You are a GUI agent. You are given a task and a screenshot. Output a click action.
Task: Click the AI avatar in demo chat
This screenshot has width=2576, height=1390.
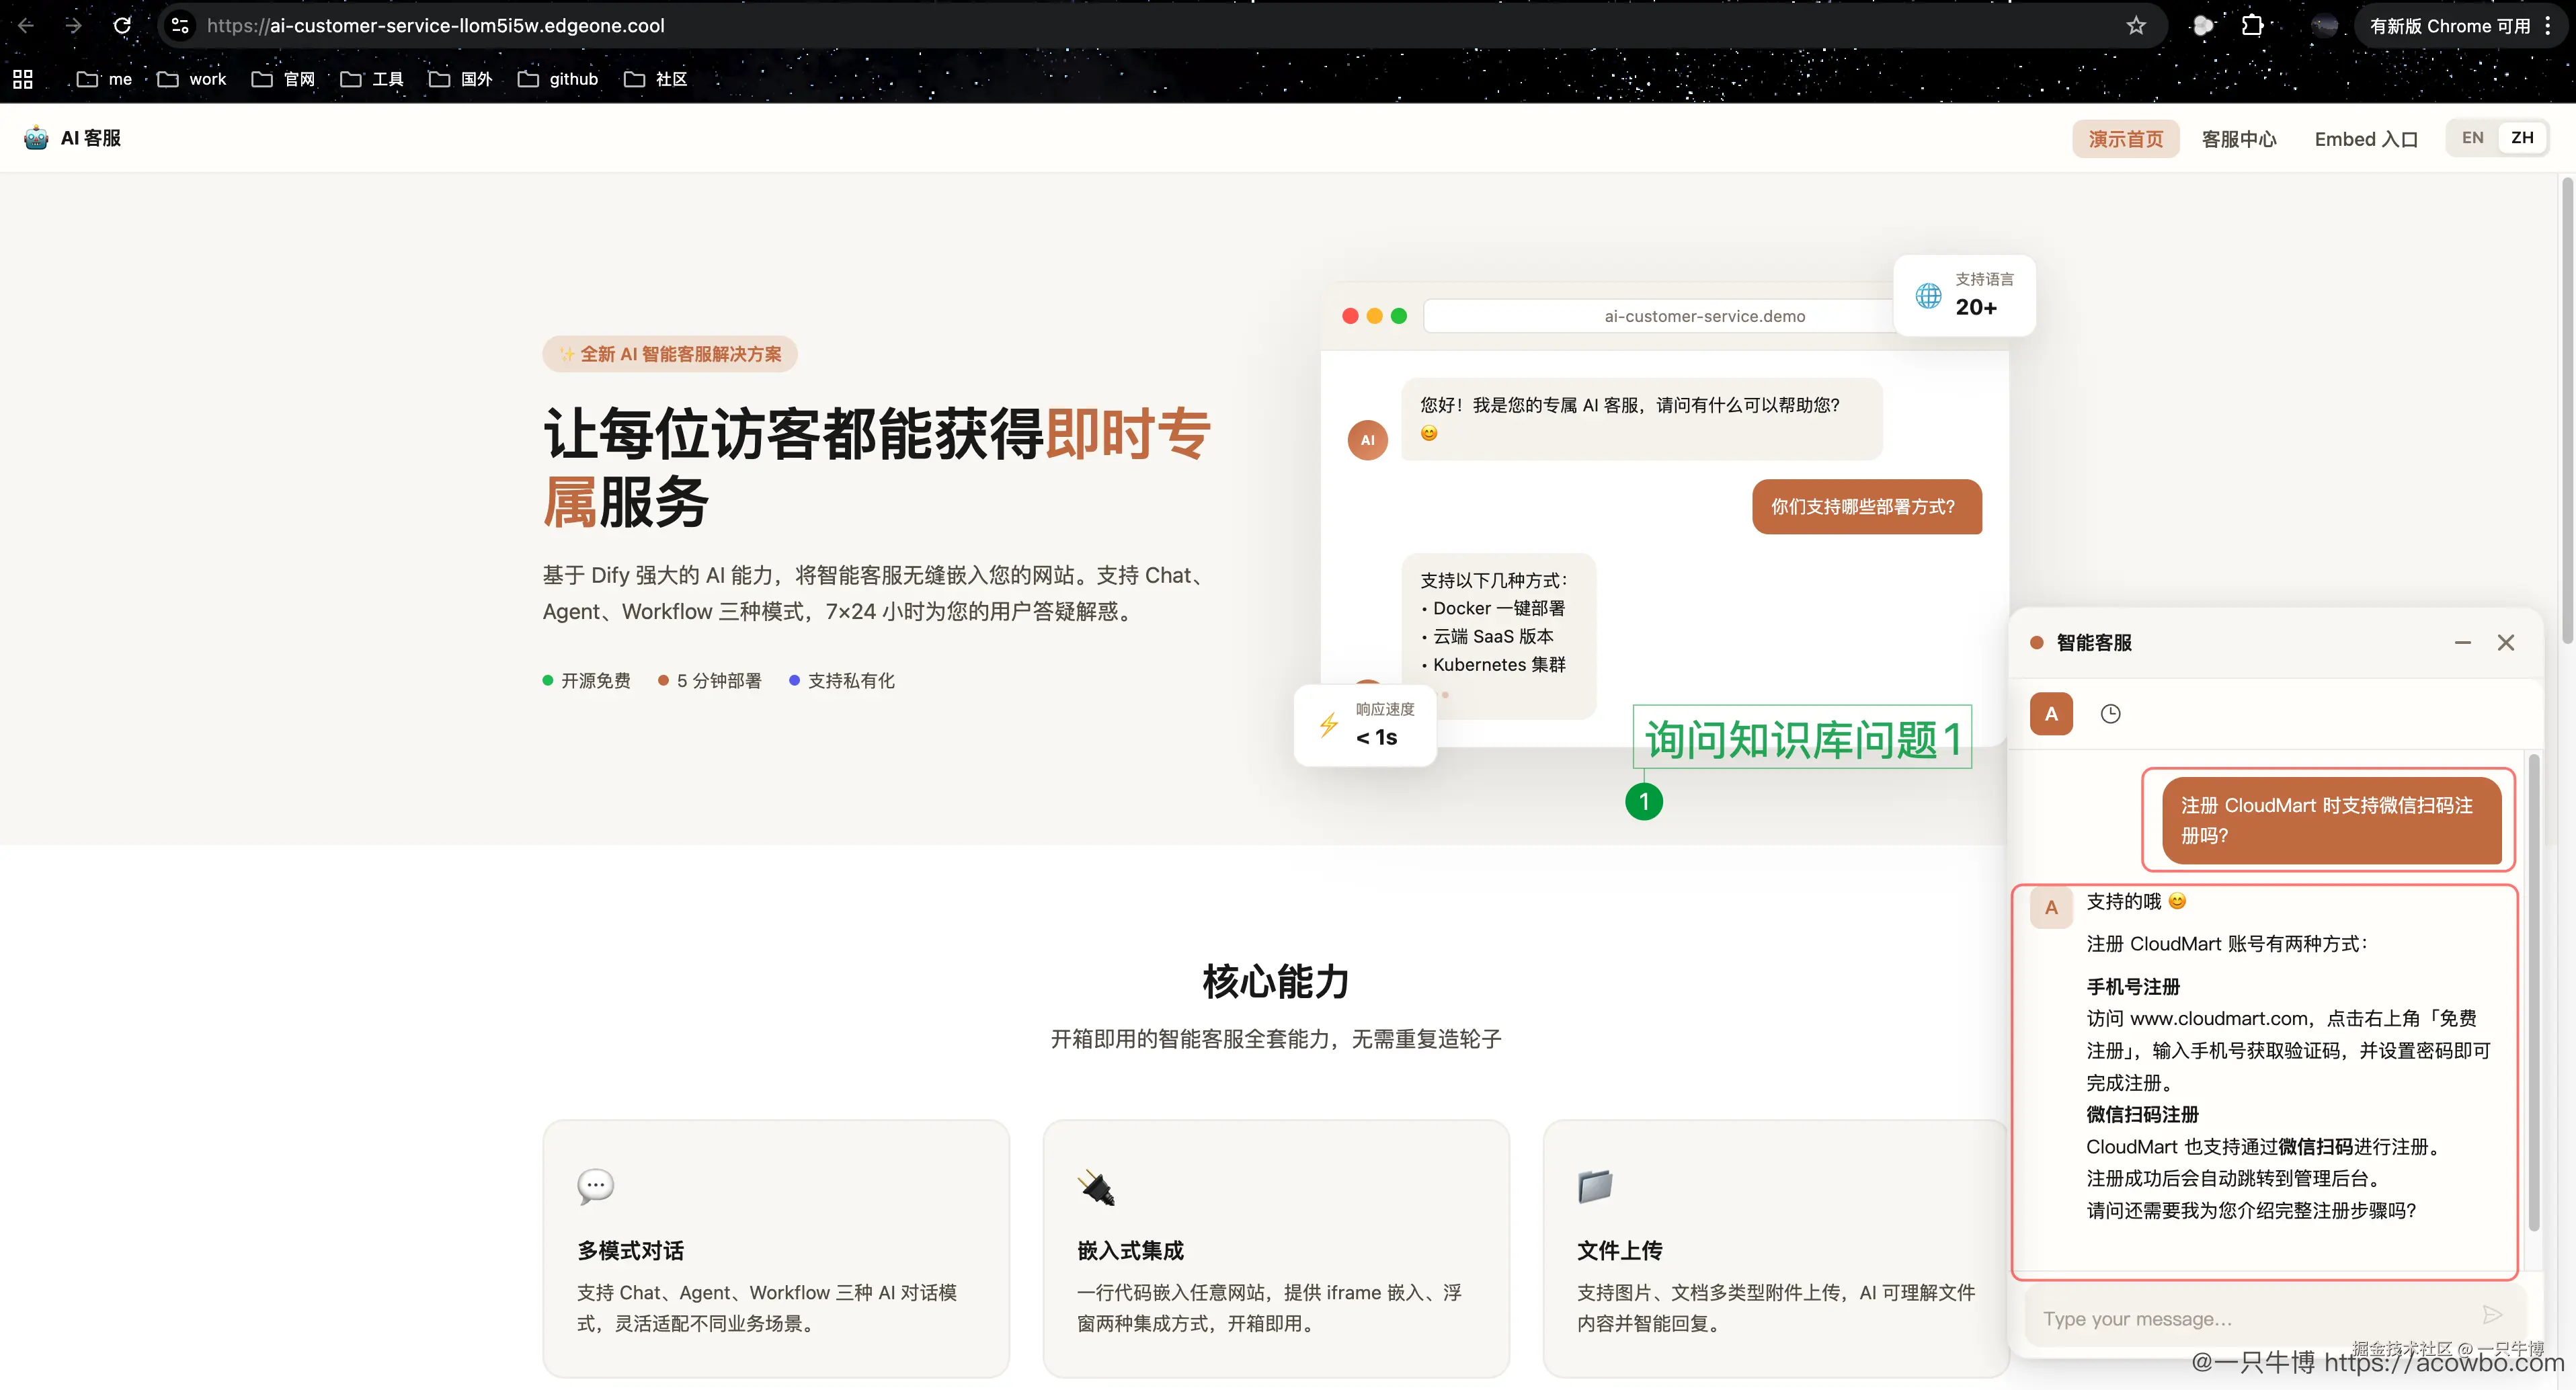pyautogui.click(x=1367, y=440)
